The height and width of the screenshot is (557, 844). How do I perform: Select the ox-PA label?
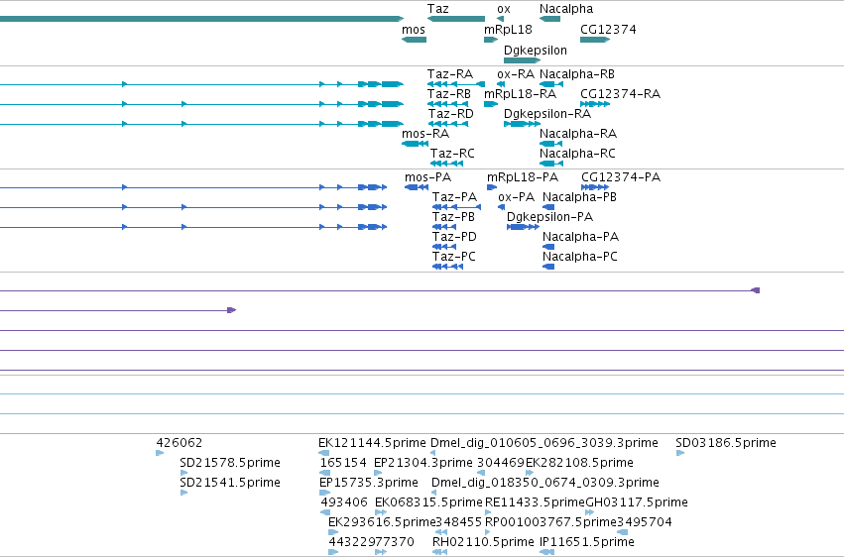coord(516,197)
